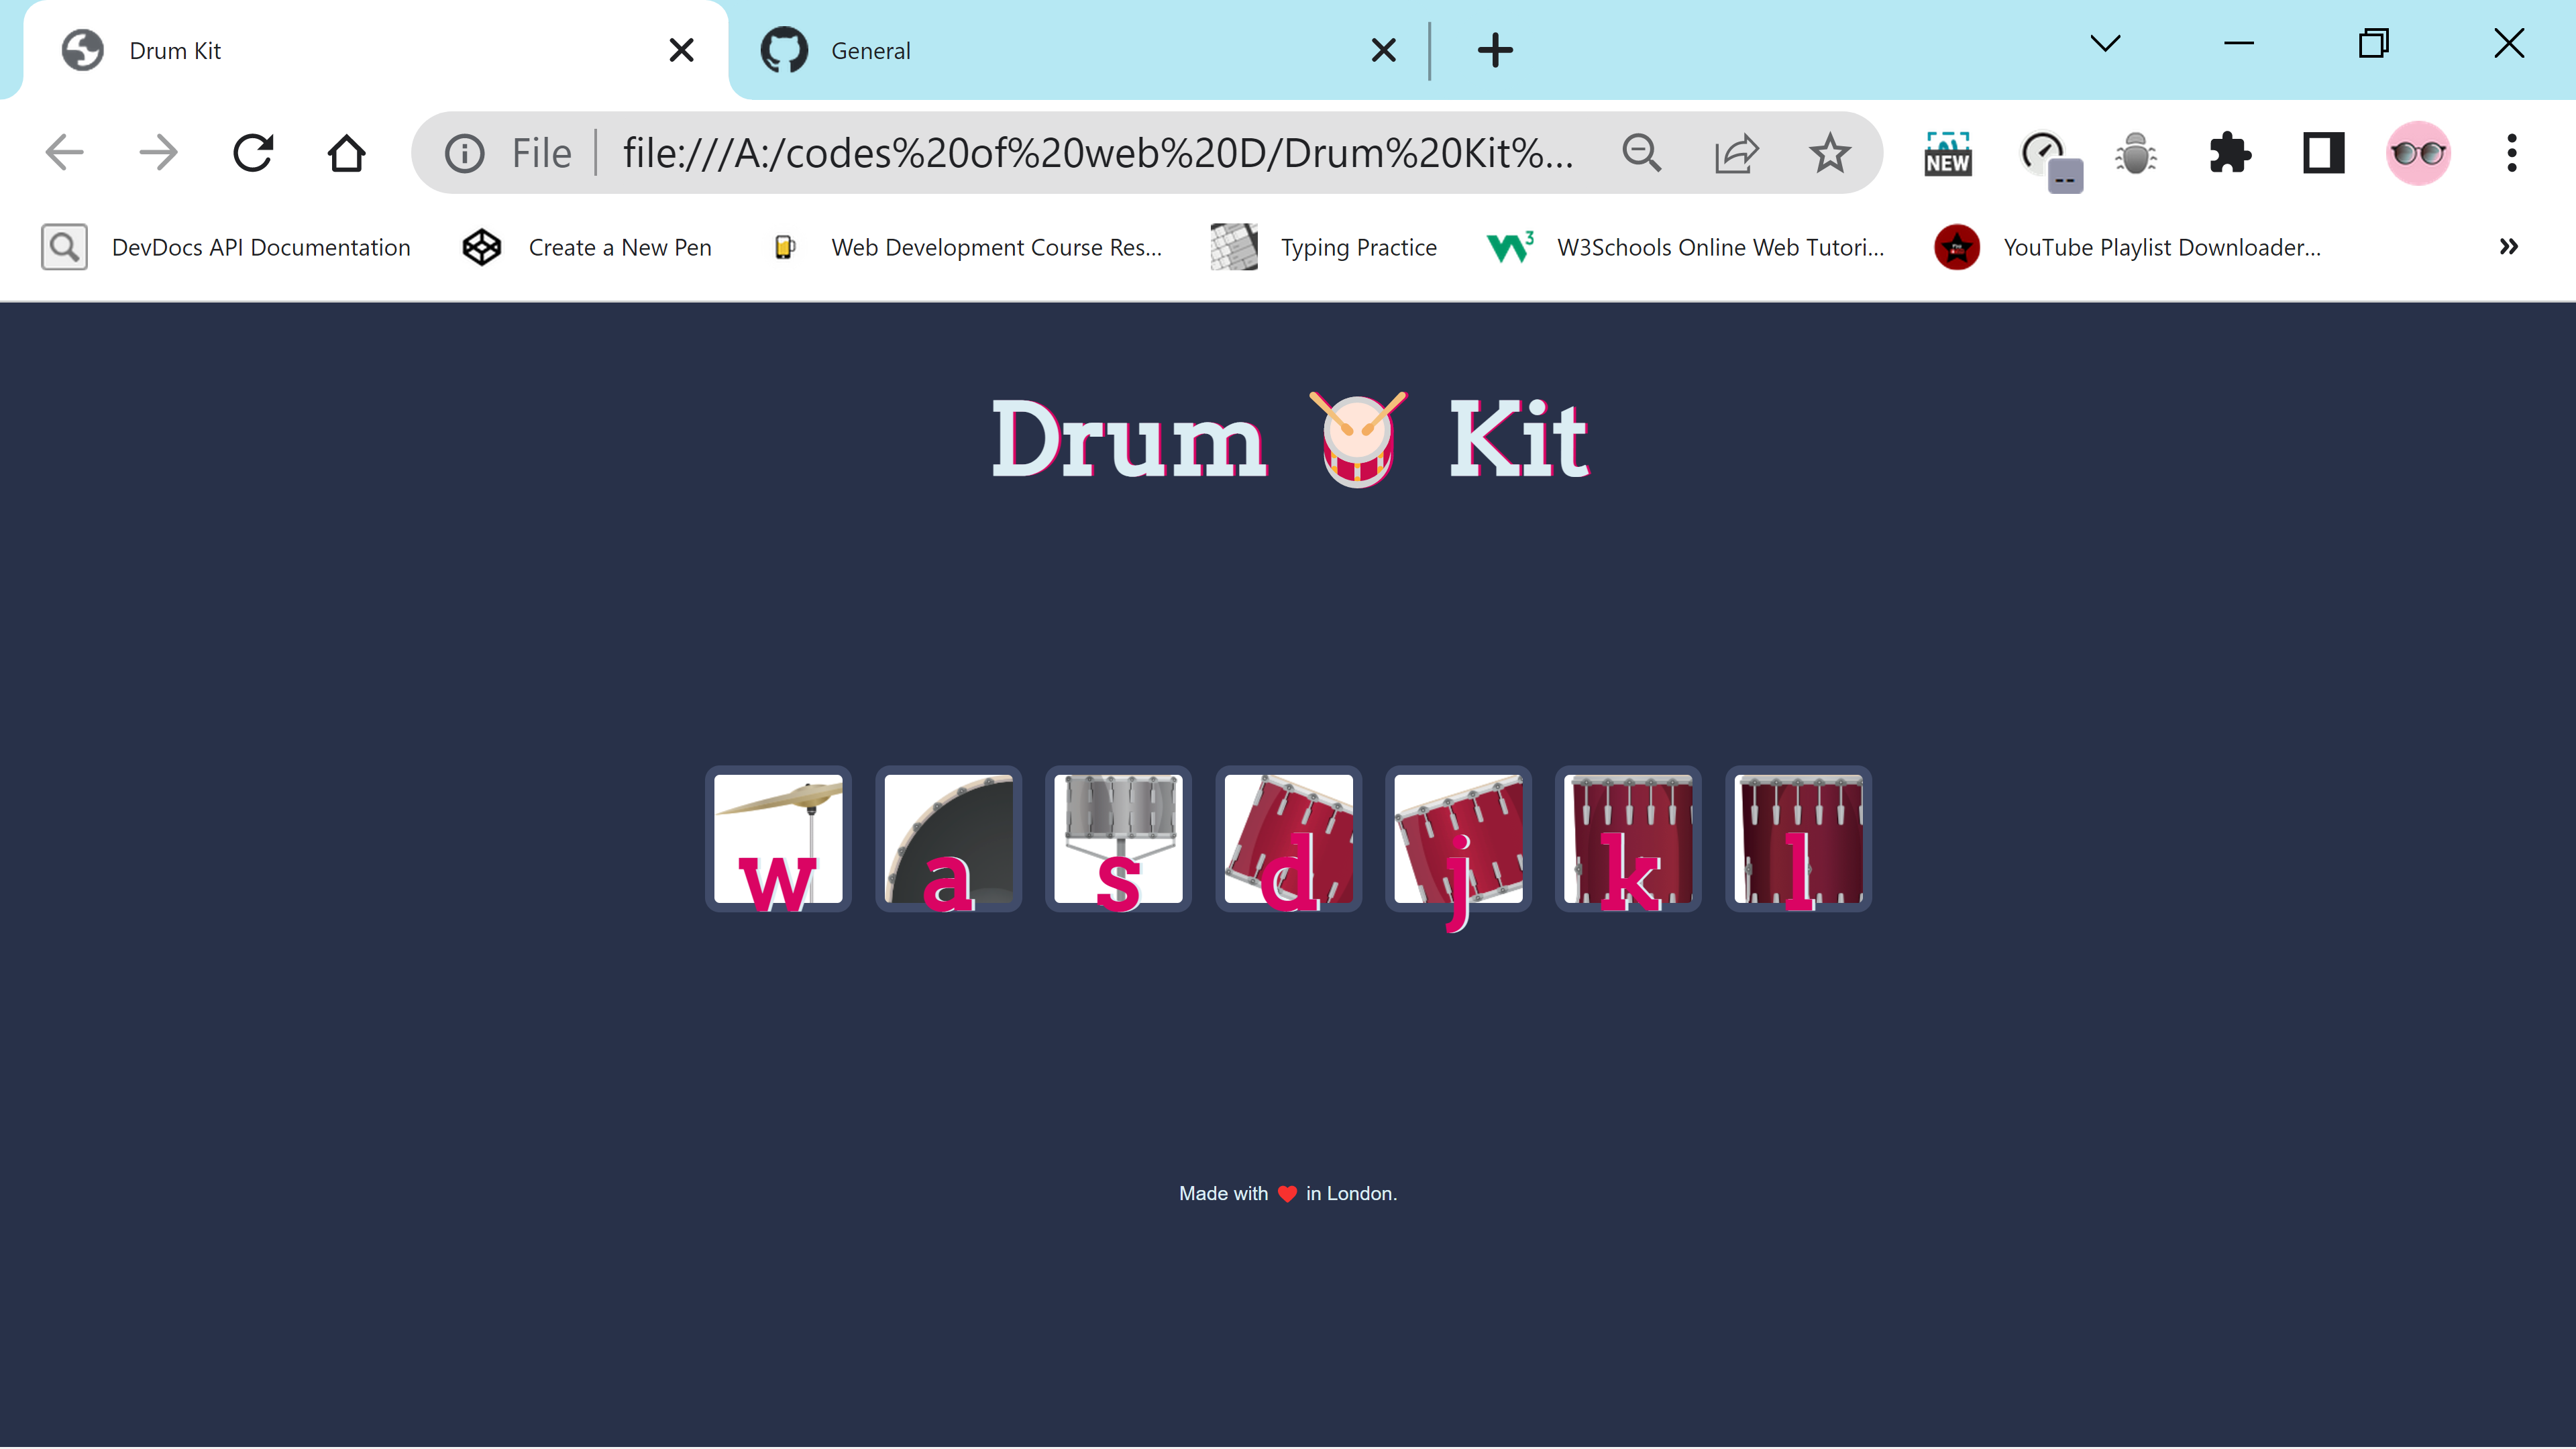Play the kick drum pad labeled k
The width and height of the screenshot is (2576, 1449).
(1627, 838)
